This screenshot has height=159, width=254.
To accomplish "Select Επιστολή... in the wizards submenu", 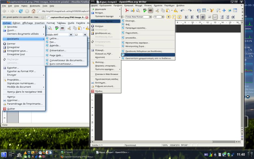I will pyautogui.click(x=148, y=21).
